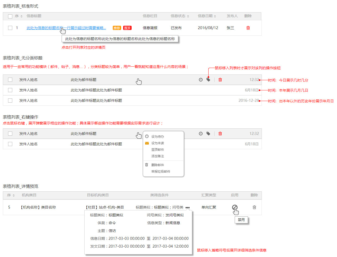Tick the 6月18日 row checkbox in 无分类标题 table
Image resolution: width=337 pixels, height=257 pixels.
[x=10, y=90]
